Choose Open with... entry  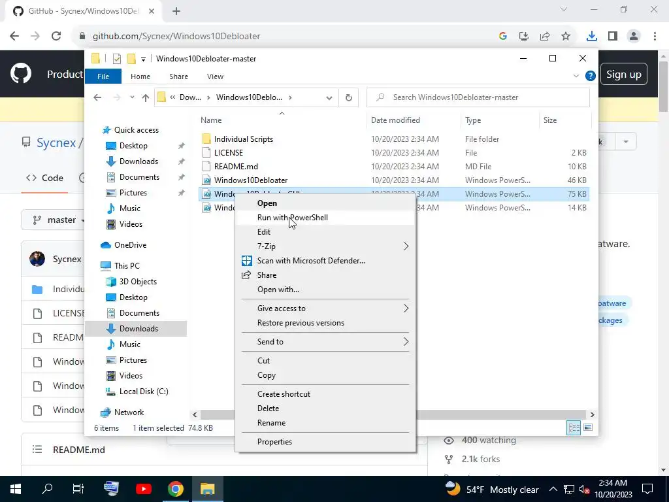coord(278,290)
